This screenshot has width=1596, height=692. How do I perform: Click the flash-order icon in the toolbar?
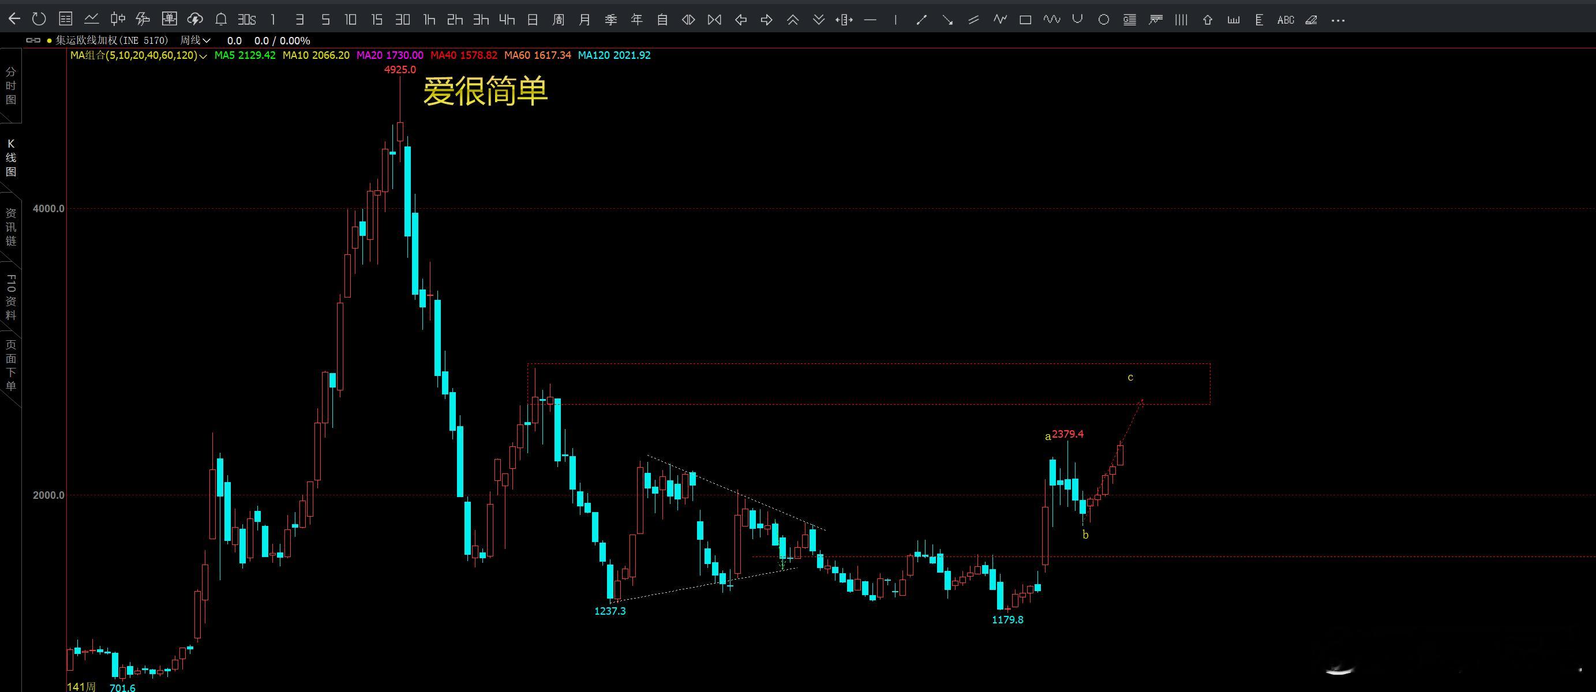tap(143, 19)
